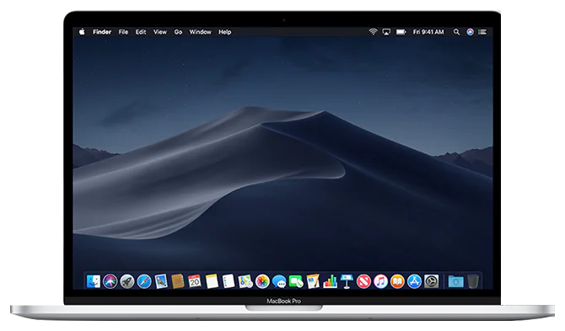Image resolution: width=565 pixels, height=331 pixels.
Task: Open Trash in the Dock
Action: 473,281
